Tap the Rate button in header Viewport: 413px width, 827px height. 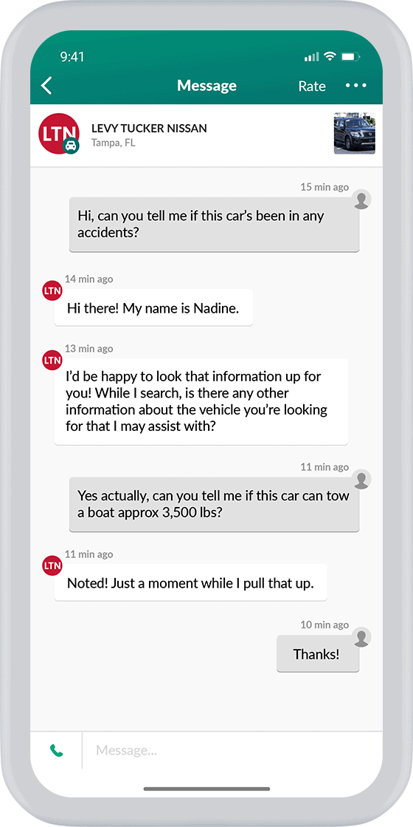[x=312, y=86]
